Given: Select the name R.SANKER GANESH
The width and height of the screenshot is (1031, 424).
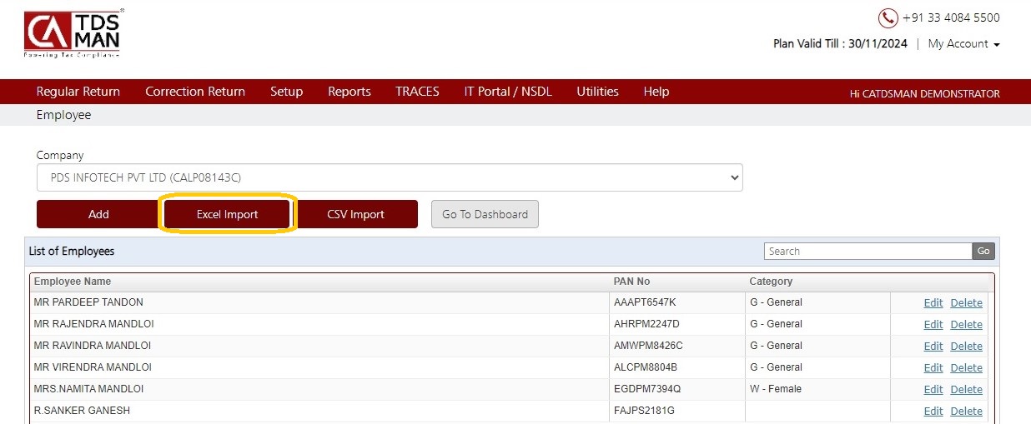Looking at the screenshot, I should click(x=82, y=411).
